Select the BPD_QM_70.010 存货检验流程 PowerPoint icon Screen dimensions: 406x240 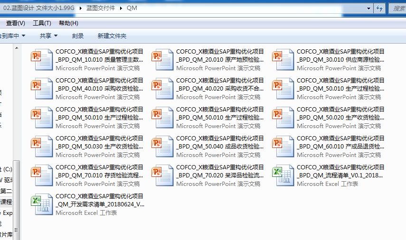pos(42,175)
